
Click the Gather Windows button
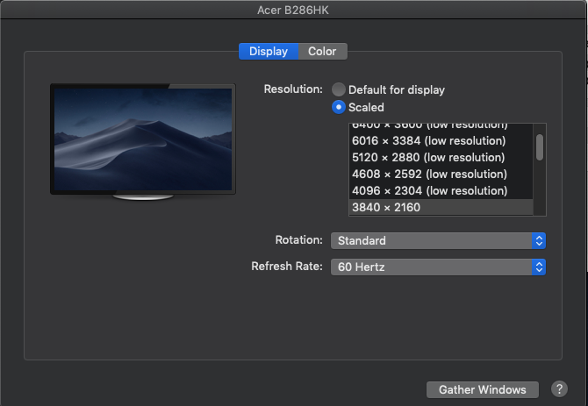click(483, 389)
